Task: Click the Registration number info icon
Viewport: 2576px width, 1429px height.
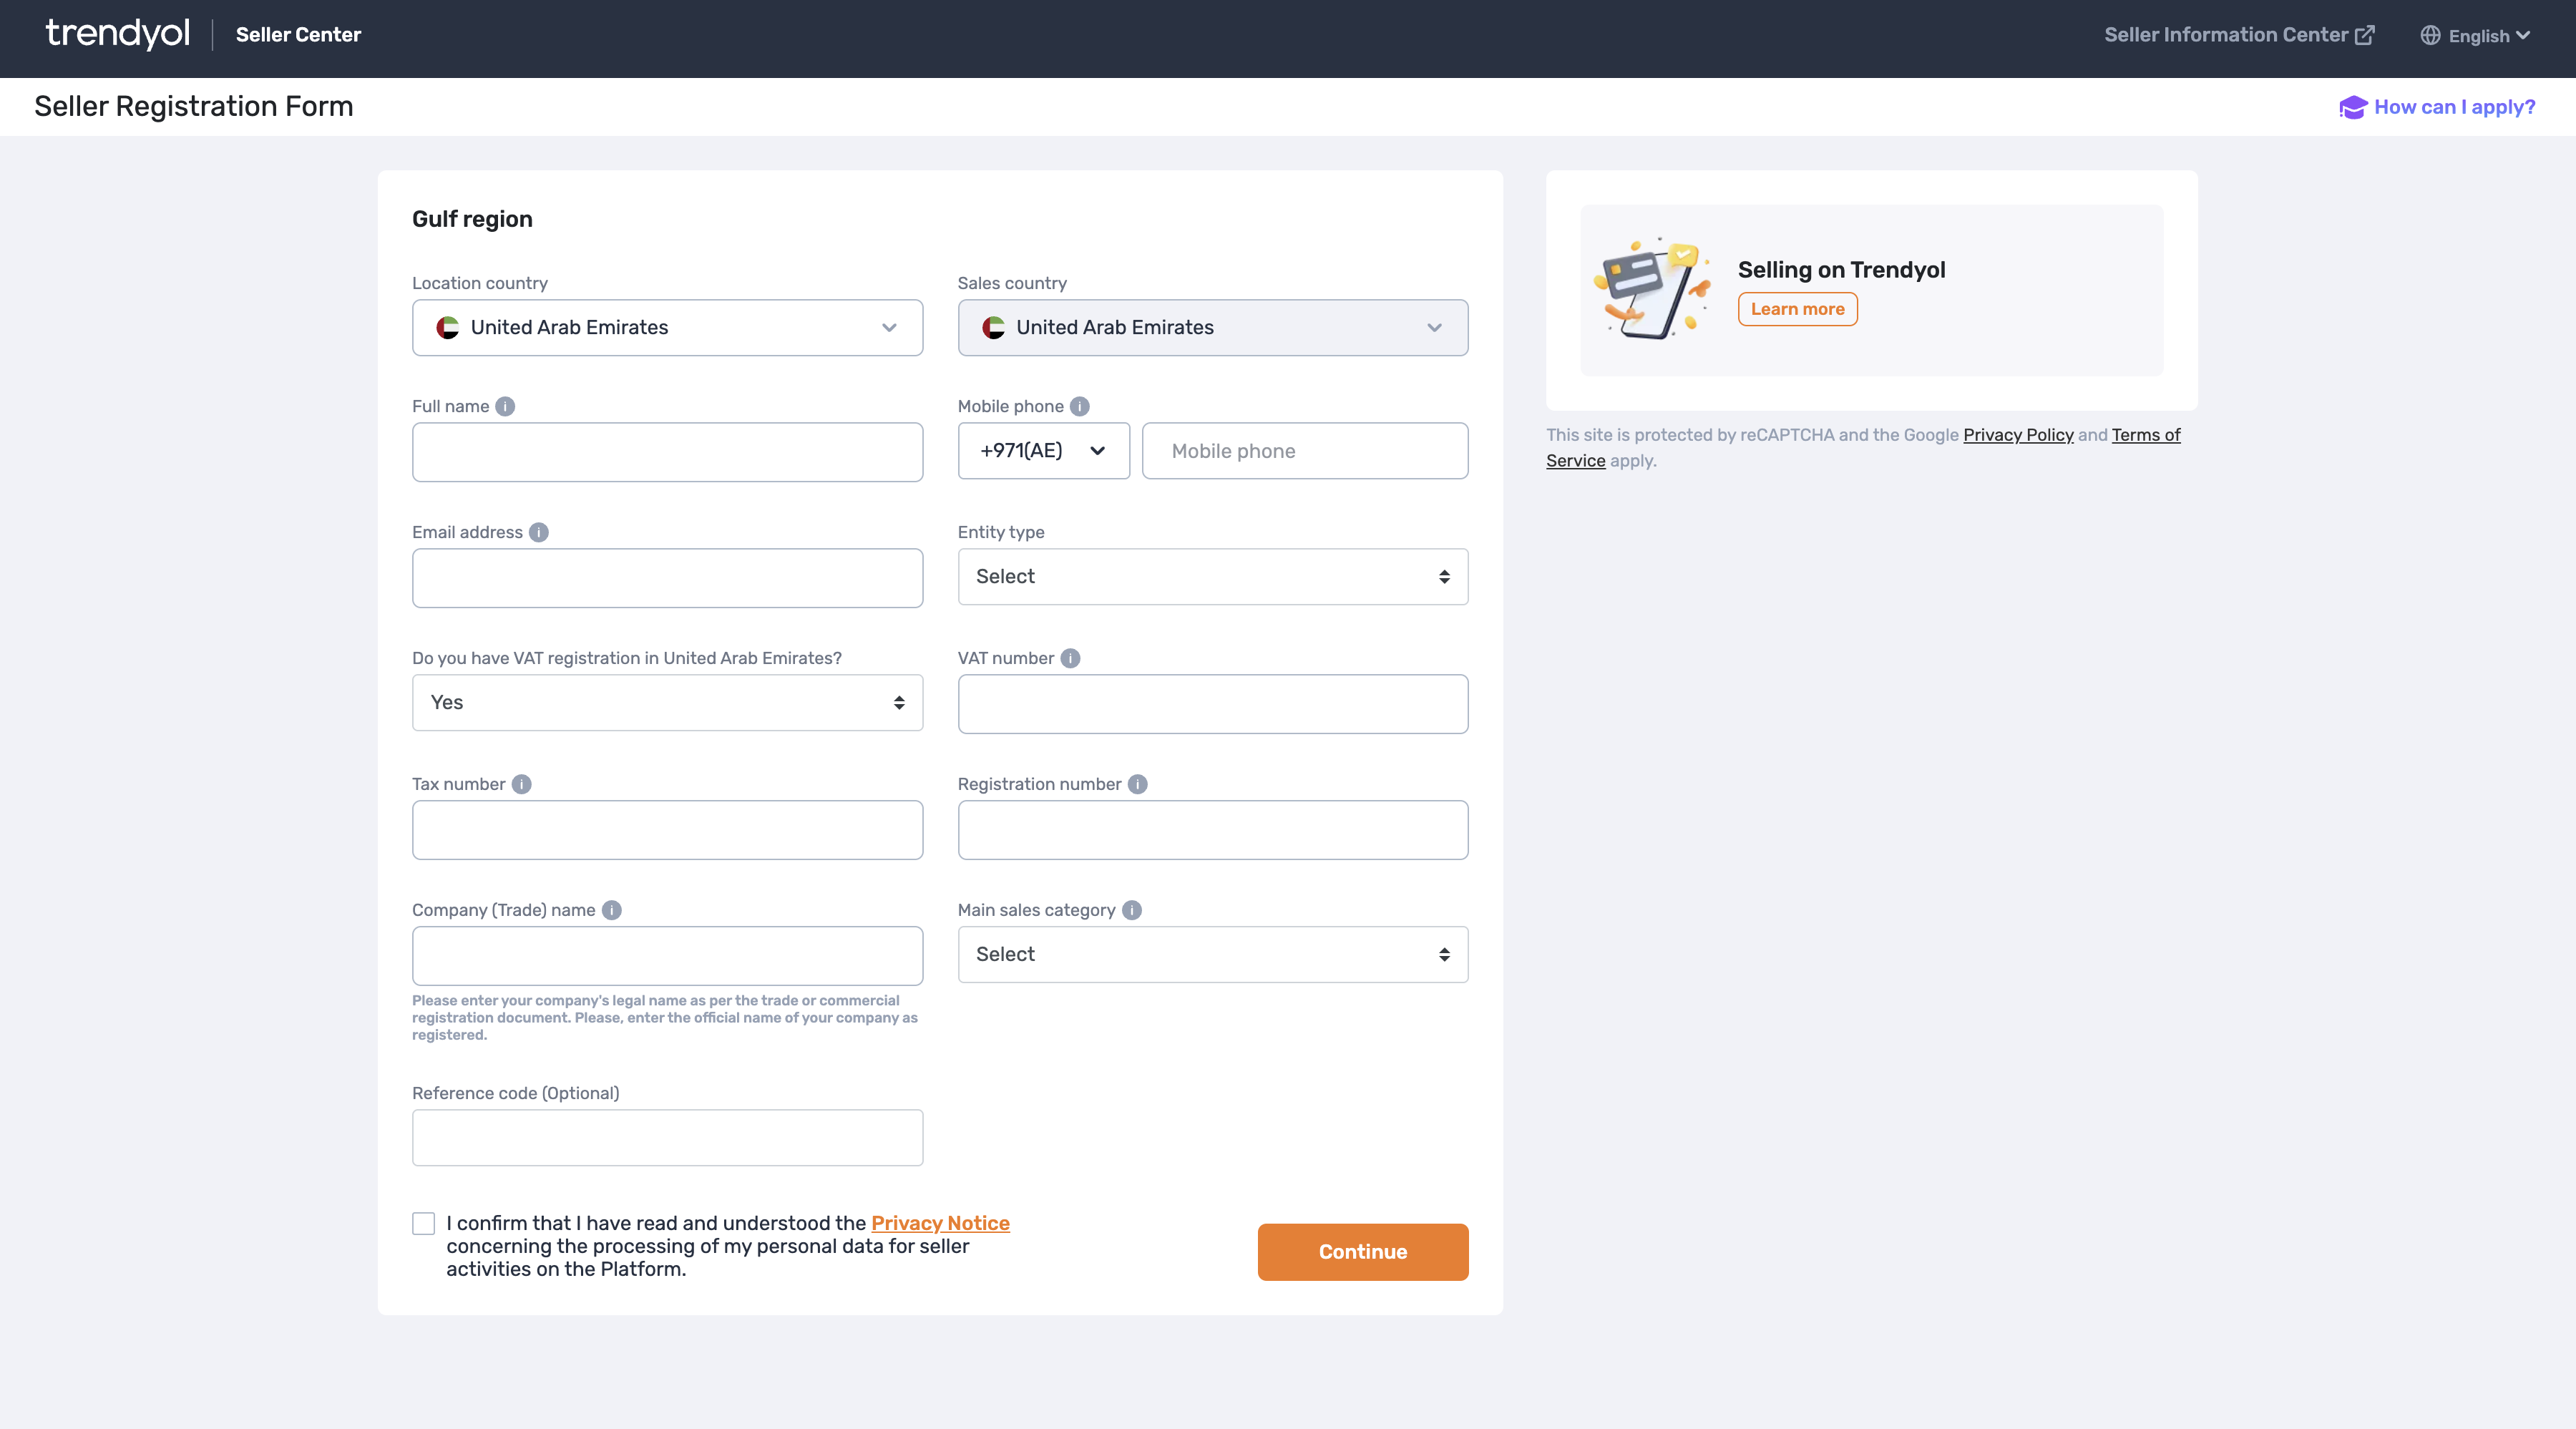Action: tap(1137, 784)
